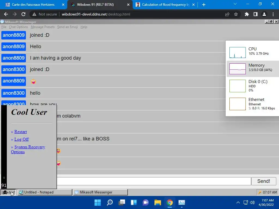Share this page icon in address bar
Image resolution: width=279 pixels, height=209 pixels.
[x=227, y=14]
